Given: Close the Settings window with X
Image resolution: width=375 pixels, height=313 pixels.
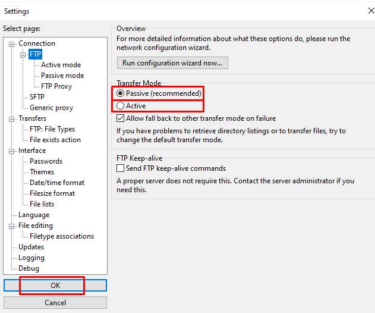Looking at the screenshot, I should pyautogui.click(x=371, y=11).
